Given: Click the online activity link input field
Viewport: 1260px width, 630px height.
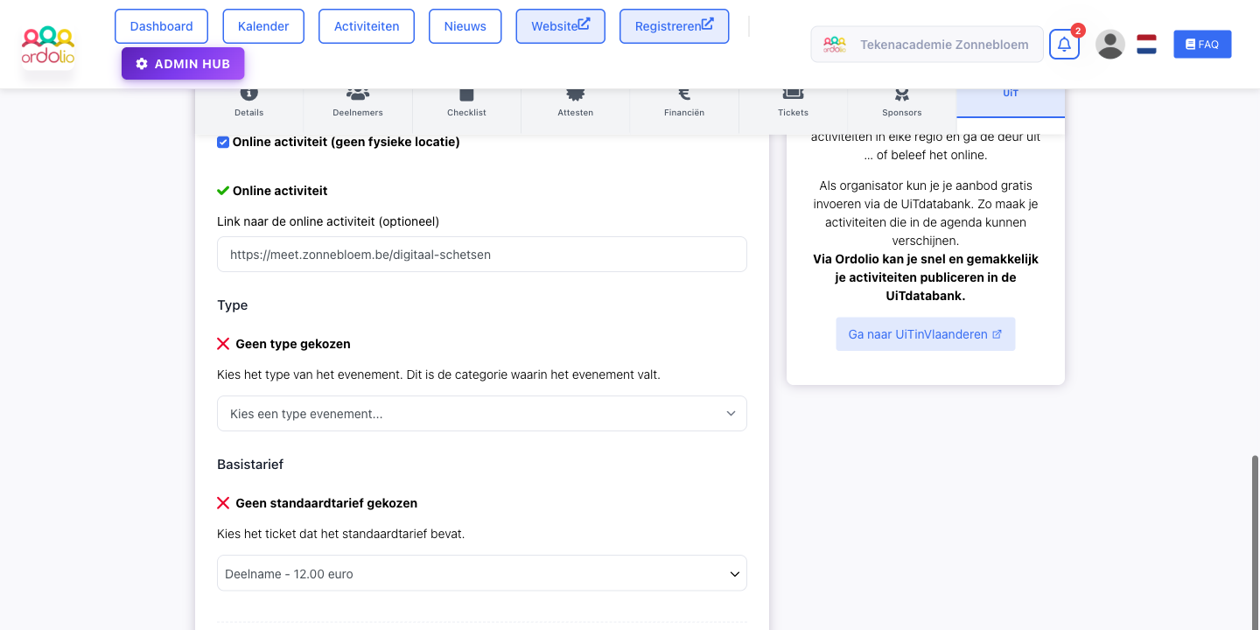Looking at the screenshot, I should pyautogui.click(x=482, y=255).
